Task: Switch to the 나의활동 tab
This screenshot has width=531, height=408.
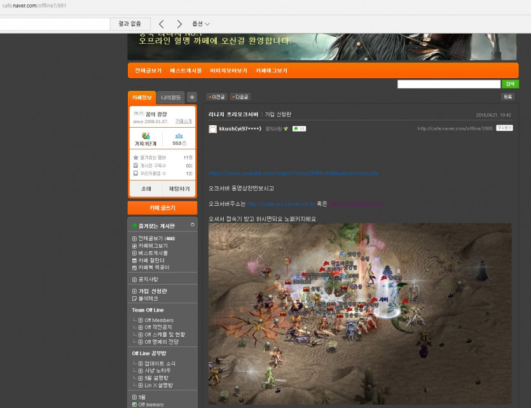Action: click(170, 97)
